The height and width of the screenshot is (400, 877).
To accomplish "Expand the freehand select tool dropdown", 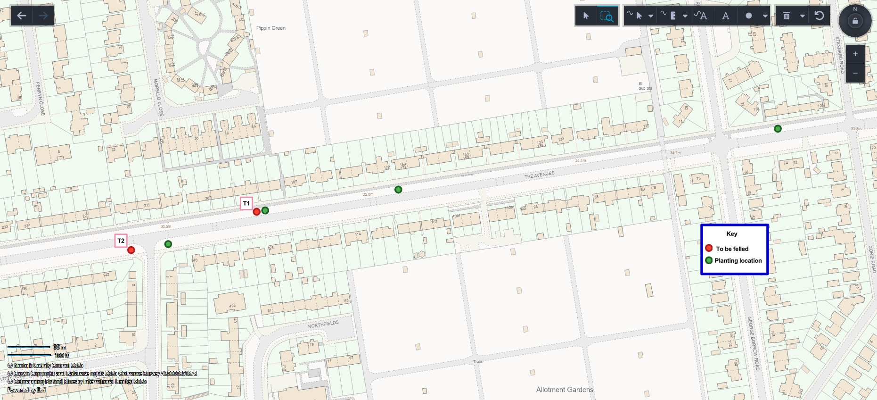I will click(651, 16).
